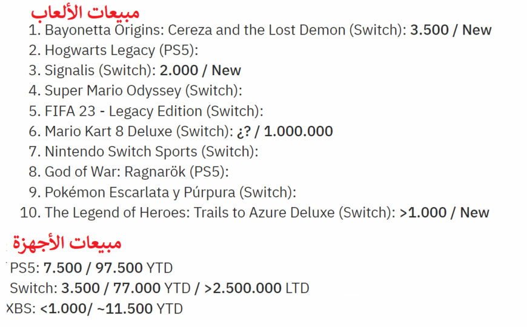Image resolution: width=527 pixels, height=327 pixels.
Task: Click the Super Mario Odyssey entry
Action: [135, 91]
